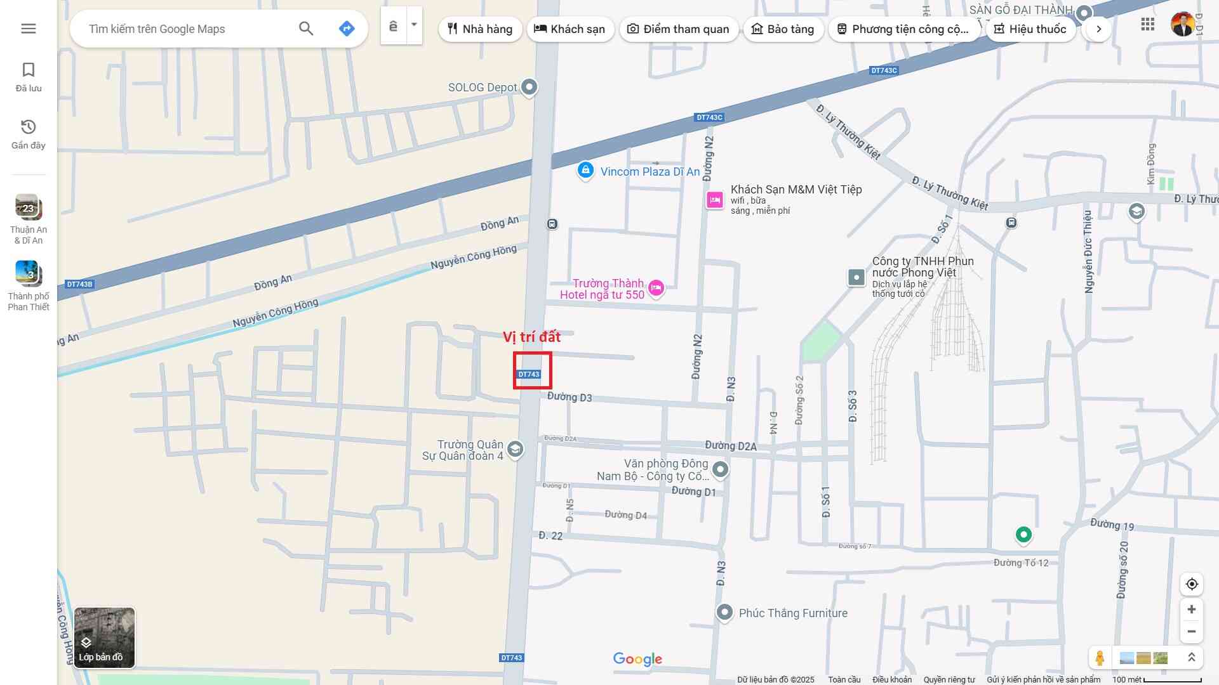
Task: Expand the input tools dropdown arrow
Action: 414,25
